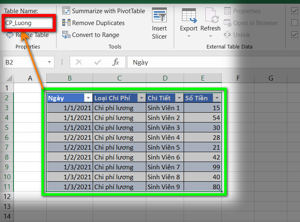Open the Chi Tiết filter dropdown

coord(179,98)
